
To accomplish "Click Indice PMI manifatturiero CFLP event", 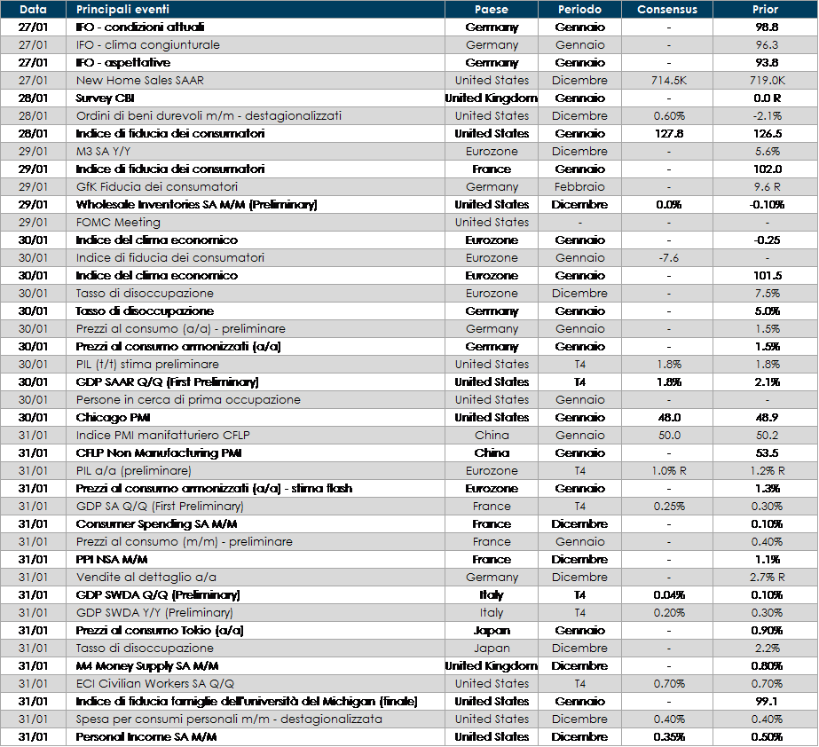I will pos(158,436).
